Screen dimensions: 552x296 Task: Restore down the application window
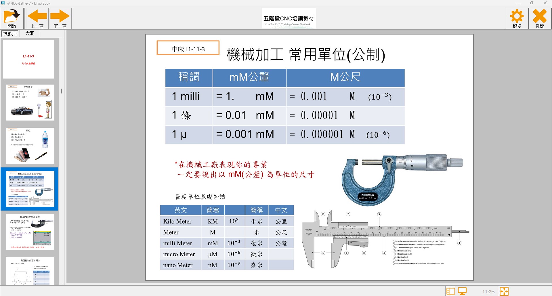pyautogui.click(x=532, y=3)
